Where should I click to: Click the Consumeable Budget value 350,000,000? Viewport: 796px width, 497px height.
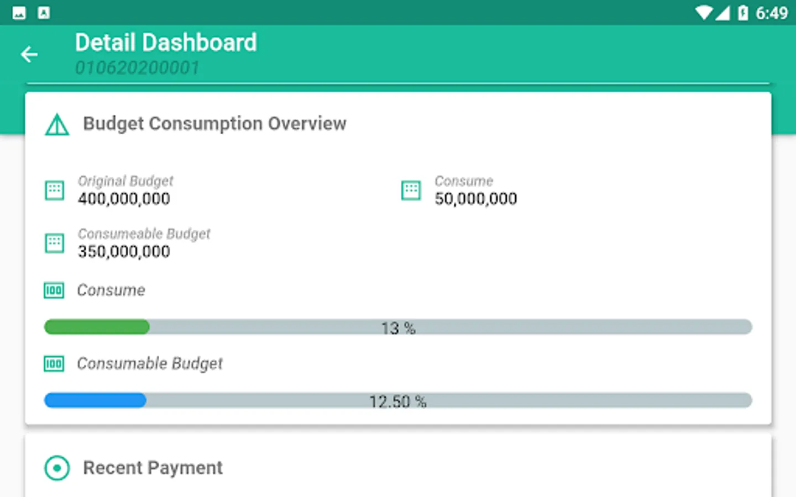point(124,252)
